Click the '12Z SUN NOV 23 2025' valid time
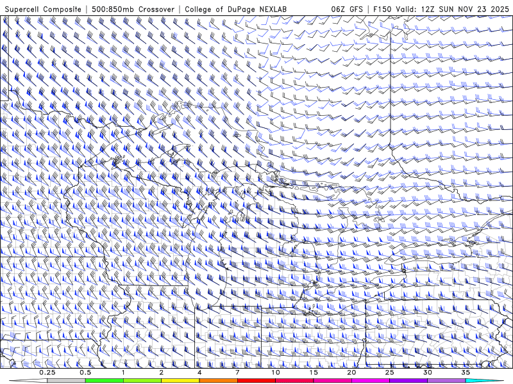 (x=465, y=9)
